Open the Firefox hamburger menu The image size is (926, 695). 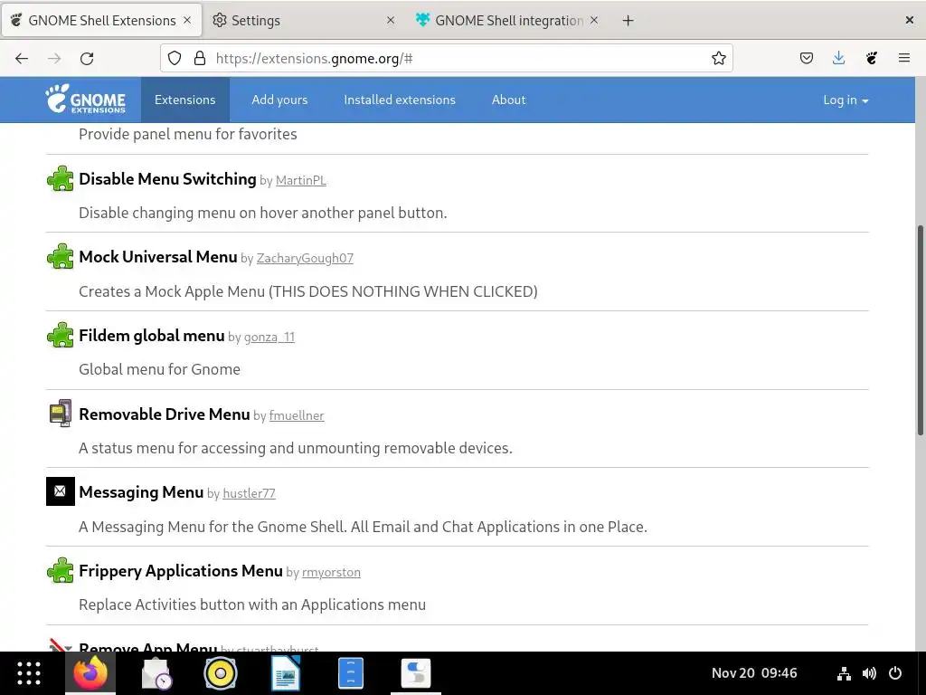click(x=903, y=58)
